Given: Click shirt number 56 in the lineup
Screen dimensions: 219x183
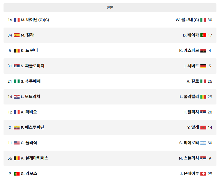Looking at the screenshot, I should [10, 158].
